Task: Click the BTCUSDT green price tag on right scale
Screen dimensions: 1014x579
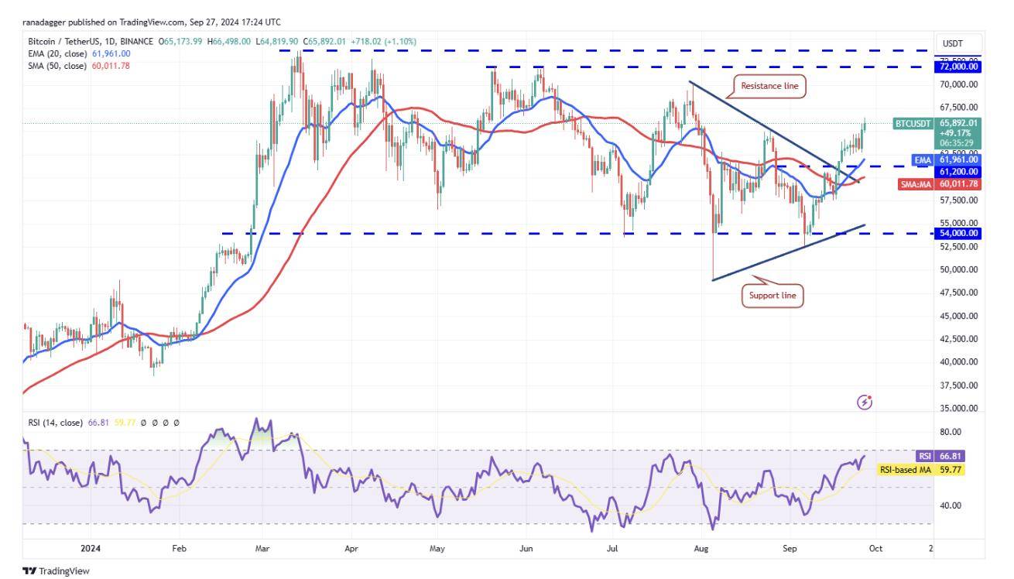Action: point(913,122)
